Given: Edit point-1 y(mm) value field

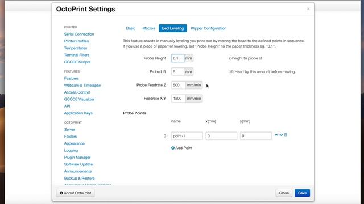Looking at the screenshot, I should 255,136.
